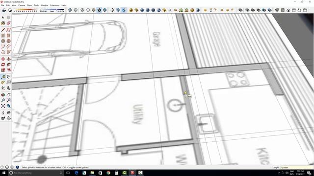Activate the Pan hand tool
The width and height of the screenshot is (314, 176).
point(9,95)
